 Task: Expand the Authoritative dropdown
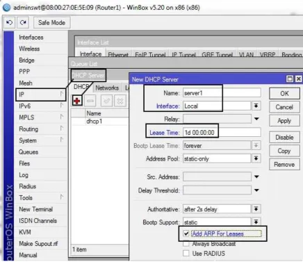pos(256,209)
